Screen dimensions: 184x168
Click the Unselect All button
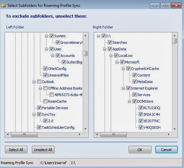coord(43,150)
